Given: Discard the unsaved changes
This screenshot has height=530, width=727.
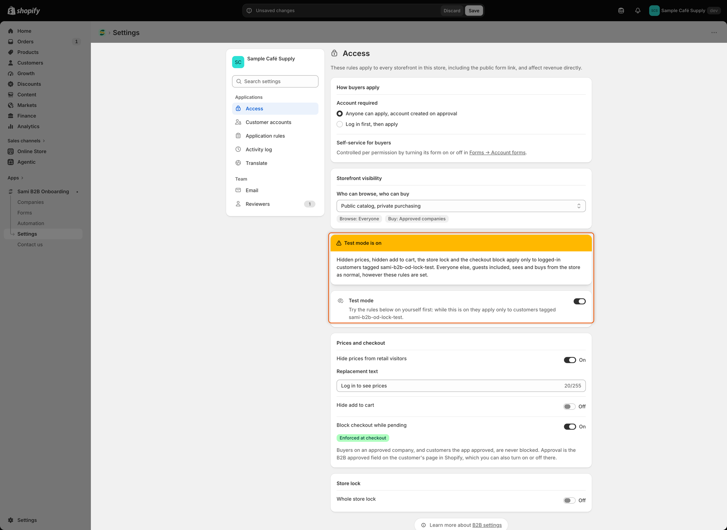Looking at the screenshot, I should (x=452, y=11).
